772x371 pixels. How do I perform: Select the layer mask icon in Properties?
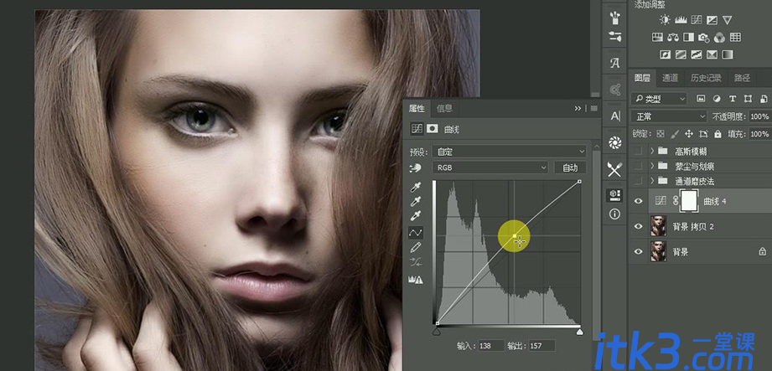(433, 128)
